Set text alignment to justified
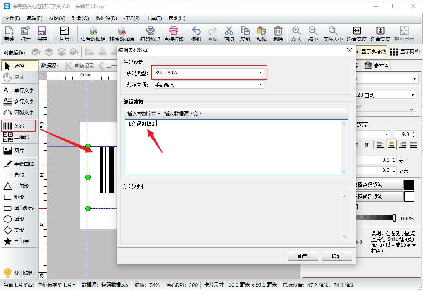Screen dimensions: 423x291 (x=414, y=145)
